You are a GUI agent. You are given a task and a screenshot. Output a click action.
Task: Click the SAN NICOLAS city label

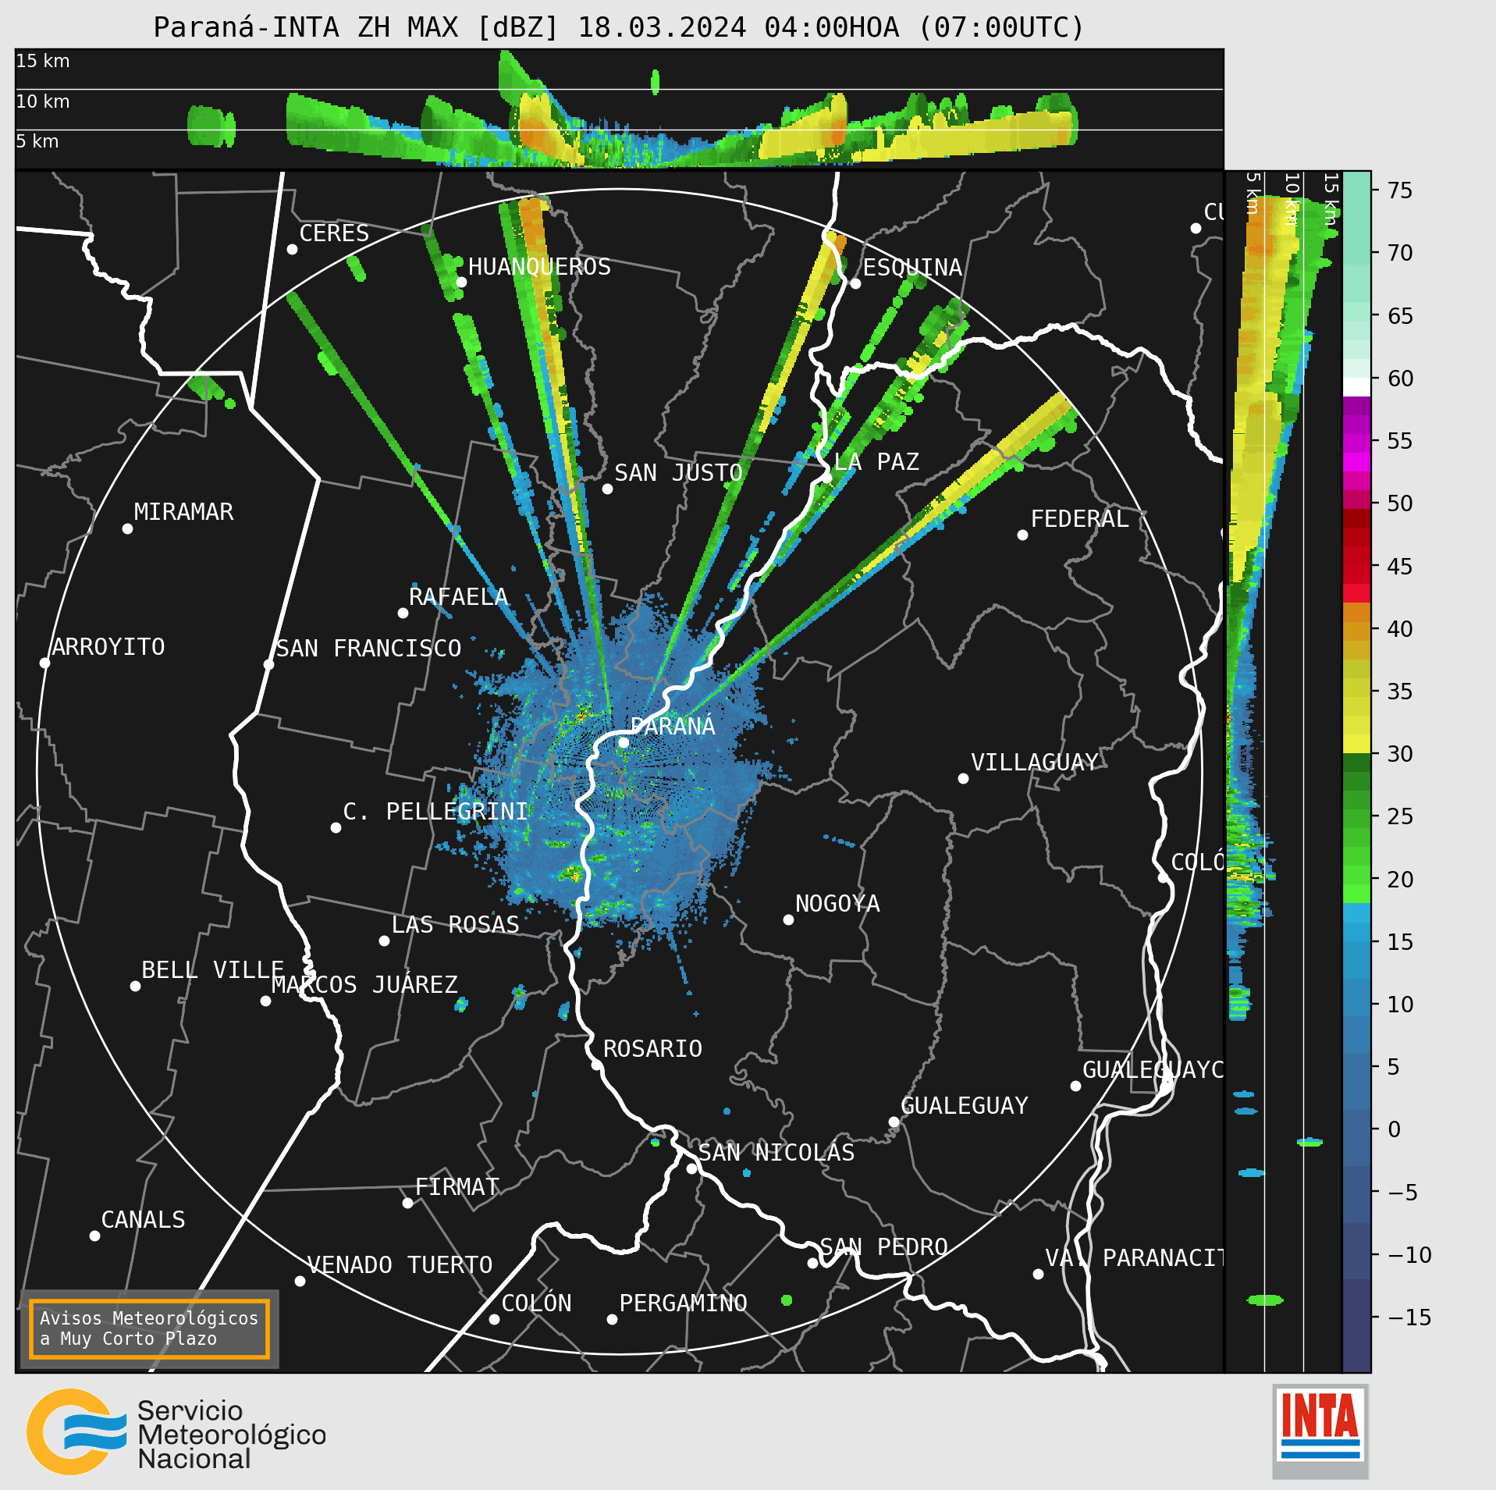[776, 1152]
